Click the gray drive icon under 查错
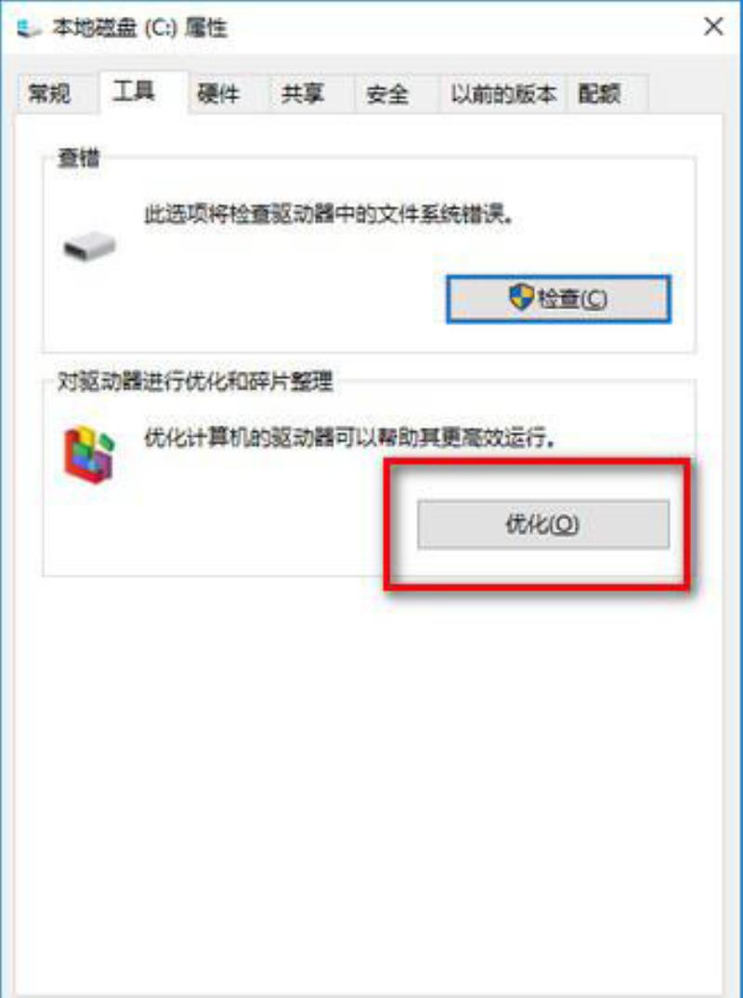This screenshot has height=998, width=743. tap(89, 245)
